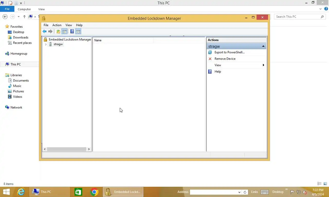Expand the This PC ribbon chevron
This screenshot has width=329, height=197.
(x=321, y=9)
